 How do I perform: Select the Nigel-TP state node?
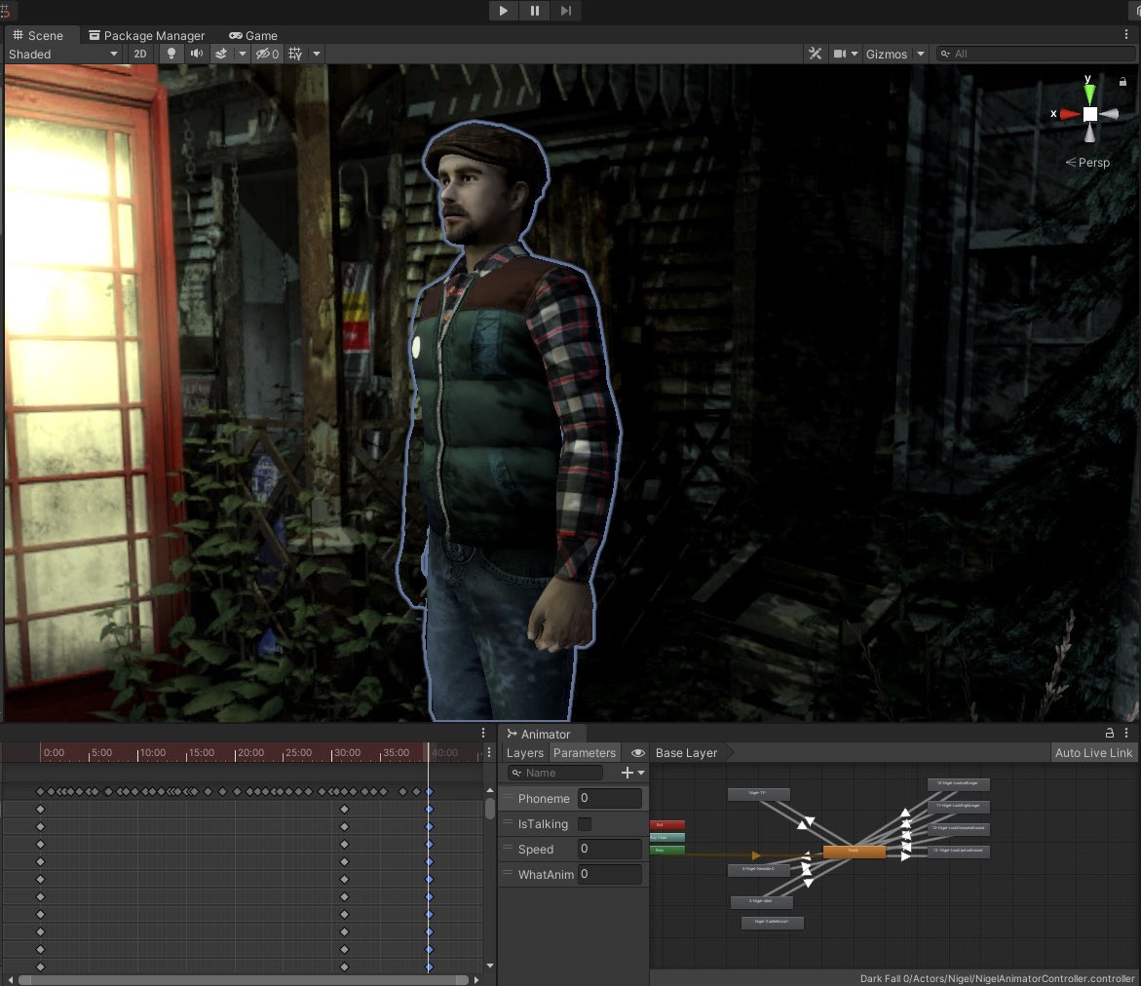click(758, 794)
